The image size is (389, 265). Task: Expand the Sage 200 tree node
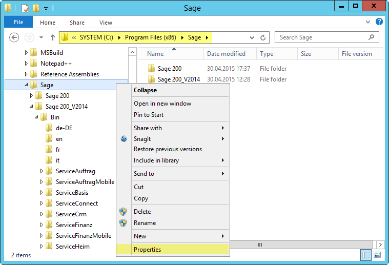pos(31,96)
